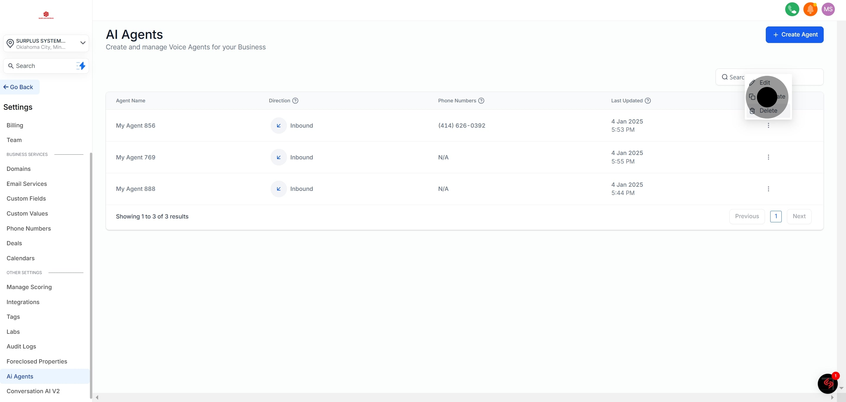The height and width of the screenshot is (402, 846).
Task: Open three-dot menu for My Agent 888
Action: [x=768, y=189]
